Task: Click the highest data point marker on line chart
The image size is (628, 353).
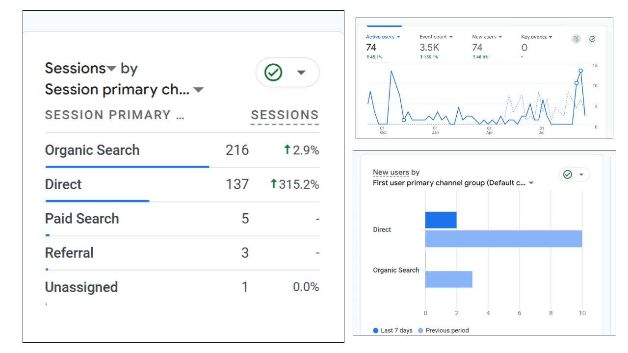Action: 580,71
